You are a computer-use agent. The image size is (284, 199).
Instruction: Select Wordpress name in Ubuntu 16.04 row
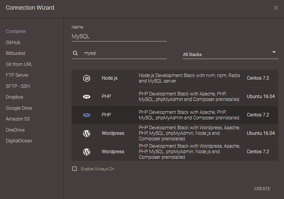[113, 133]
